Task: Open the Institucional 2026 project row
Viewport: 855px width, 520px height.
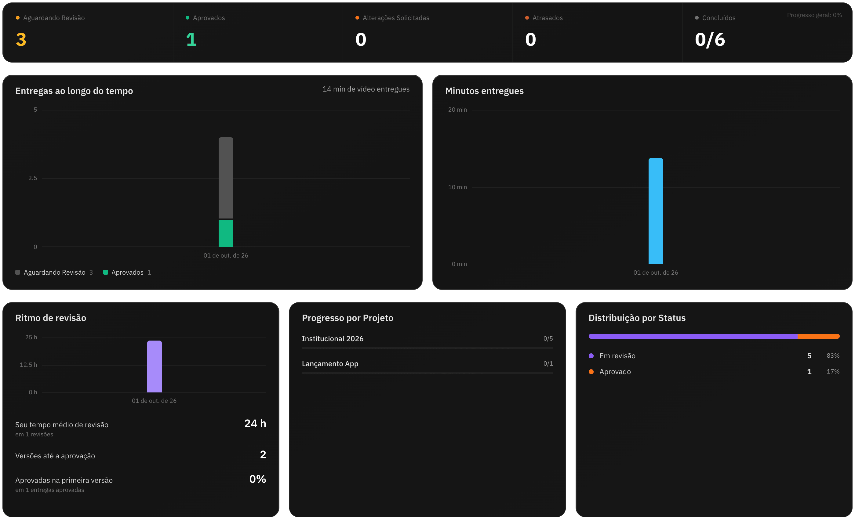Action: [x=428, y=341]
